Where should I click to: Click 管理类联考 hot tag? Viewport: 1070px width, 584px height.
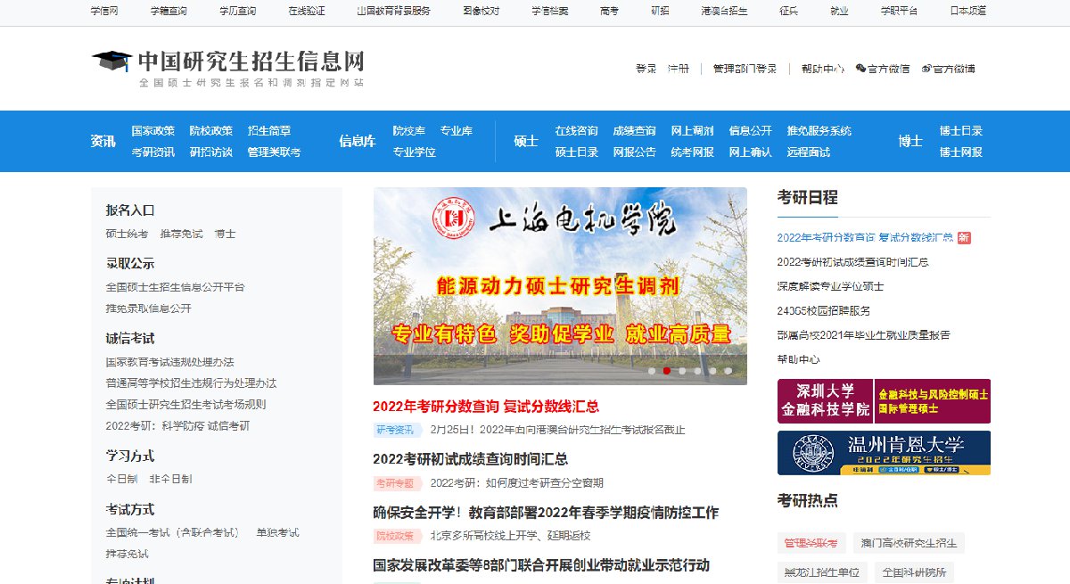811,543
